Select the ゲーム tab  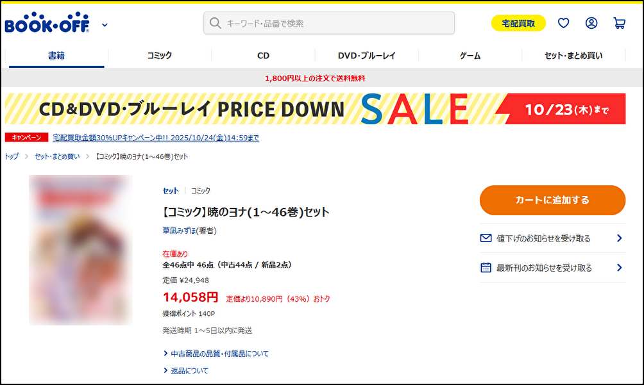click(470, 56)
